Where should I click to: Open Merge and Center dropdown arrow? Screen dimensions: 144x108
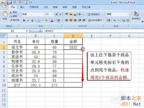(x=103, y=20)
